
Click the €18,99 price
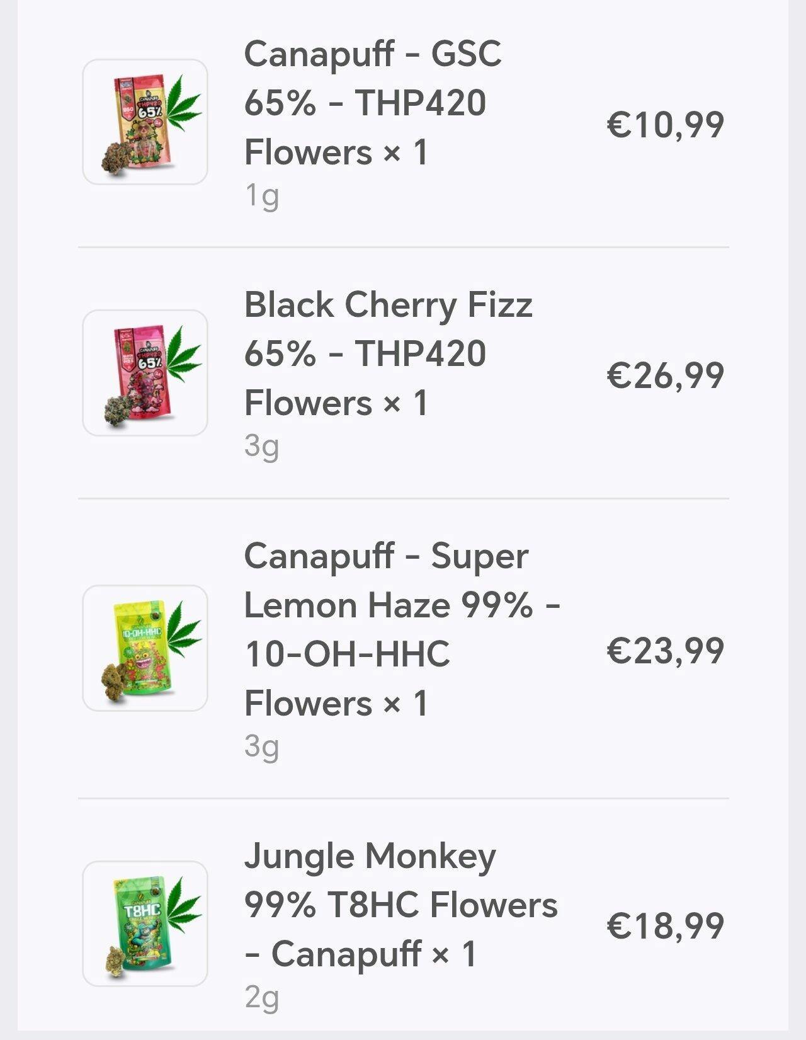tap(665, 925)
